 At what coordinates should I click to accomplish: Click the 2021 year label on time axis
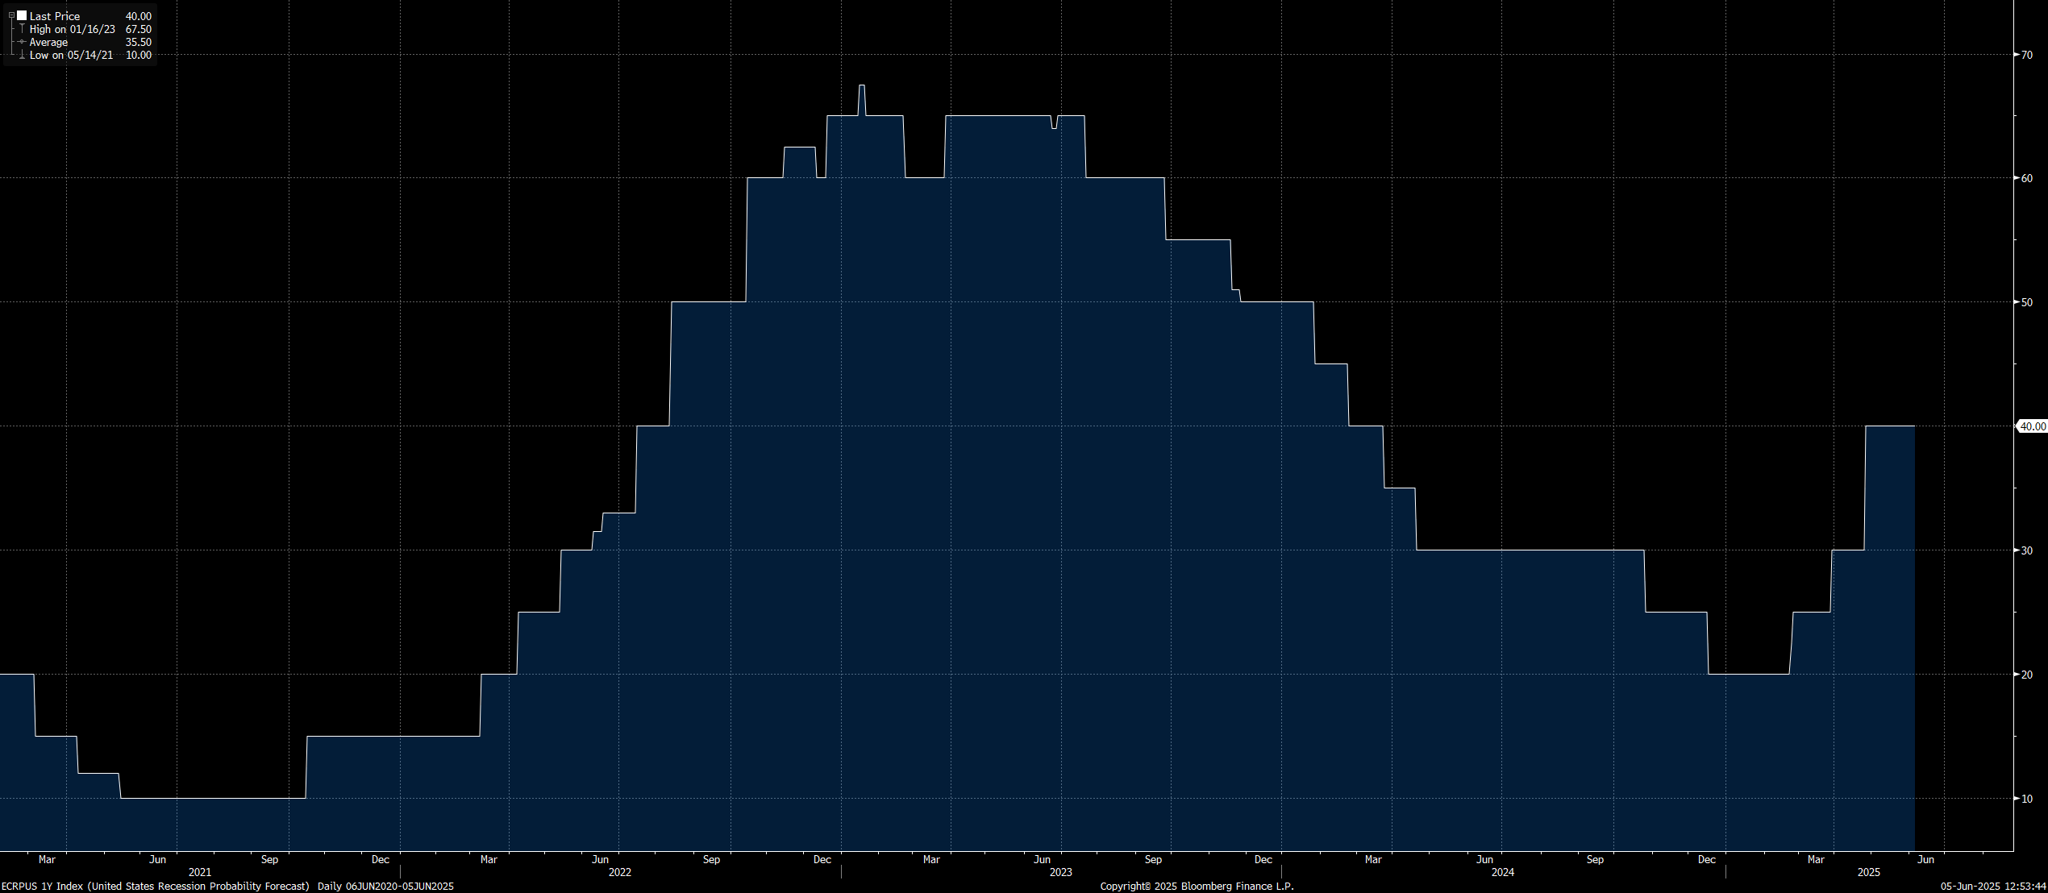(x=199, y=872)
